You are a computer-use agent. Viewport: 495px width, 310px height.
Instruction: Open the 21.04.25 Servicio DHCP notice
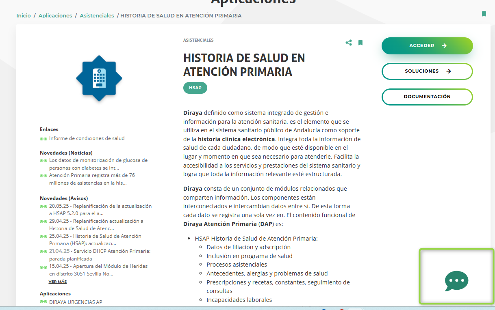(x=100, y=255)
